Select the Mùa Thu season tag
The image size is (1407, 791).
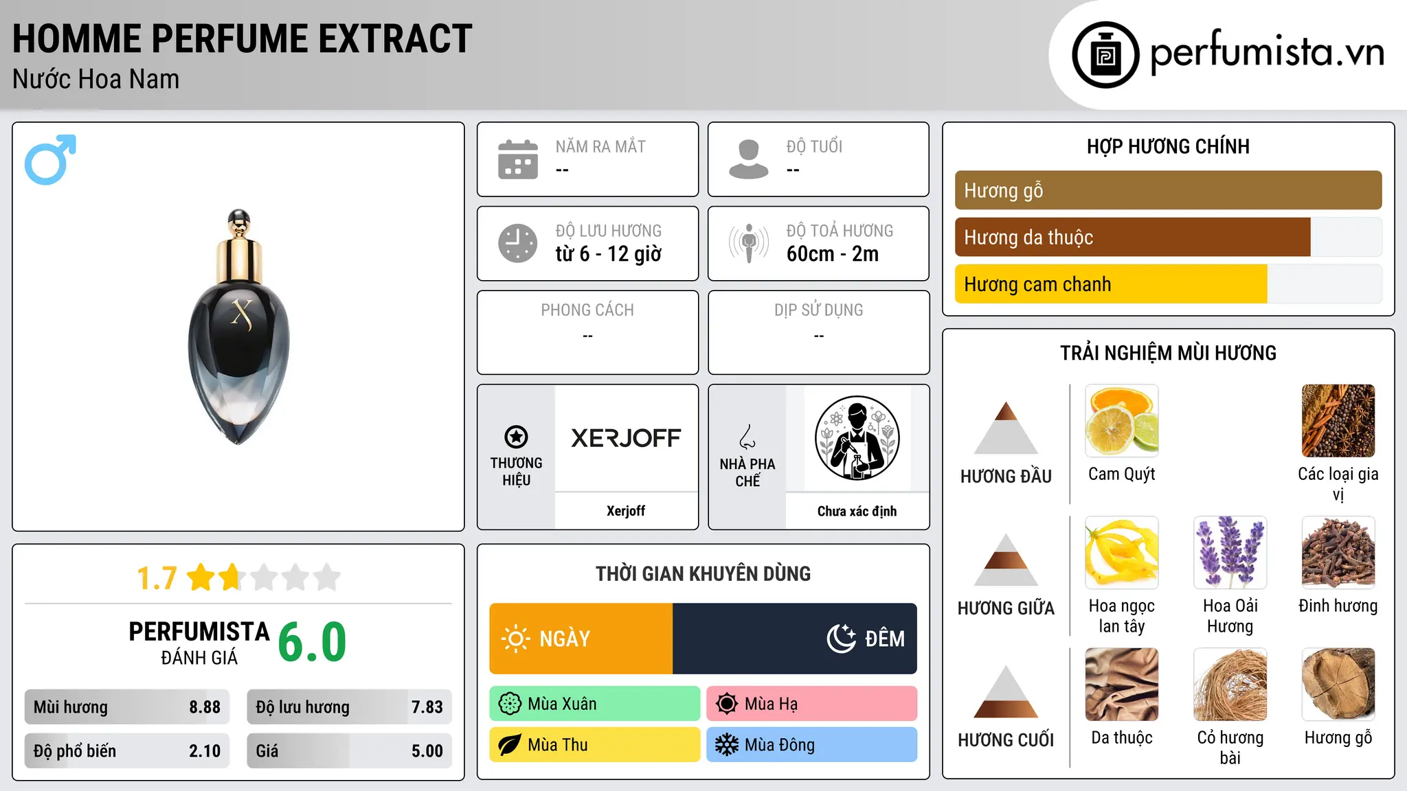coord(595,745)
